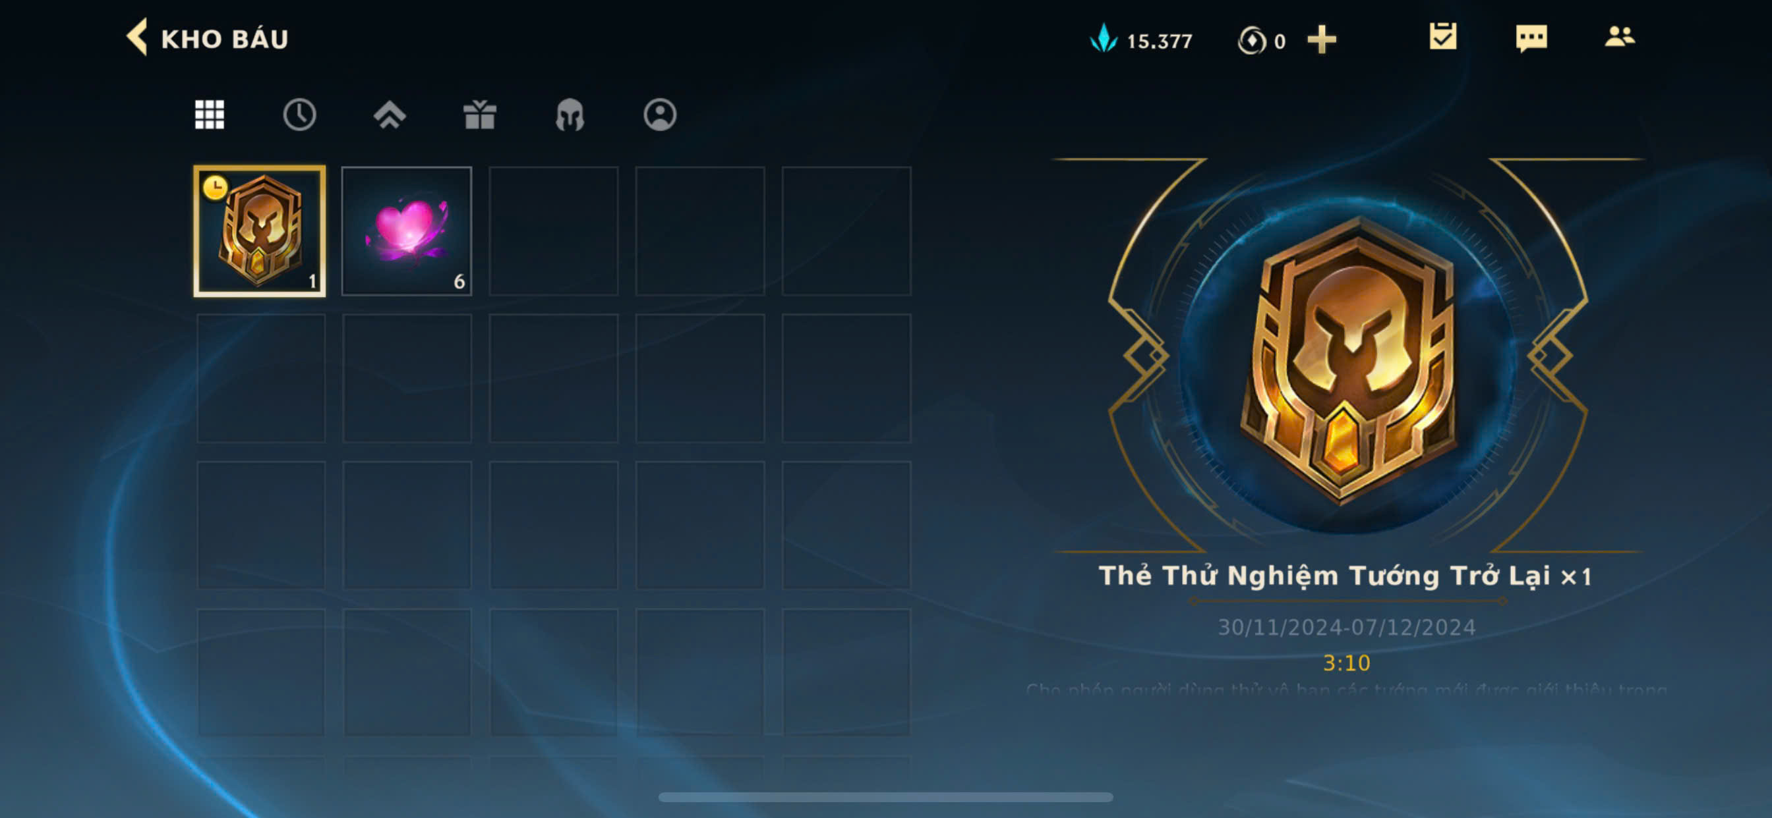Filter inventory by time-limited clock icon
This screenshot has height=818, width=1772.
pos(299,114)
